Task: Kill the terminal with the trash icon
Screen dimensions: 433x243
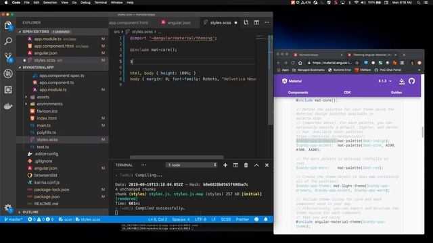Action: coord(246,165)
